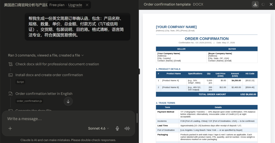Click the Port of Destination term cell
275x143 pixels.
click(167, 130)
